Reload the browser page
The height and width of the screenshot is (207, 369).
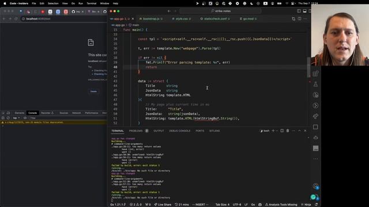pyautogui.click(x=16, y=19)
